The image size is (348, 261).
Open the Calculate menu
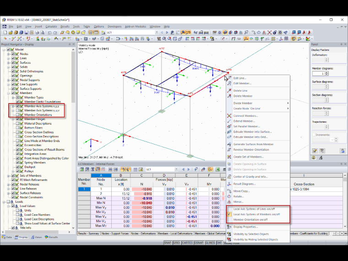pyautogui.click(x=51, y=27)
